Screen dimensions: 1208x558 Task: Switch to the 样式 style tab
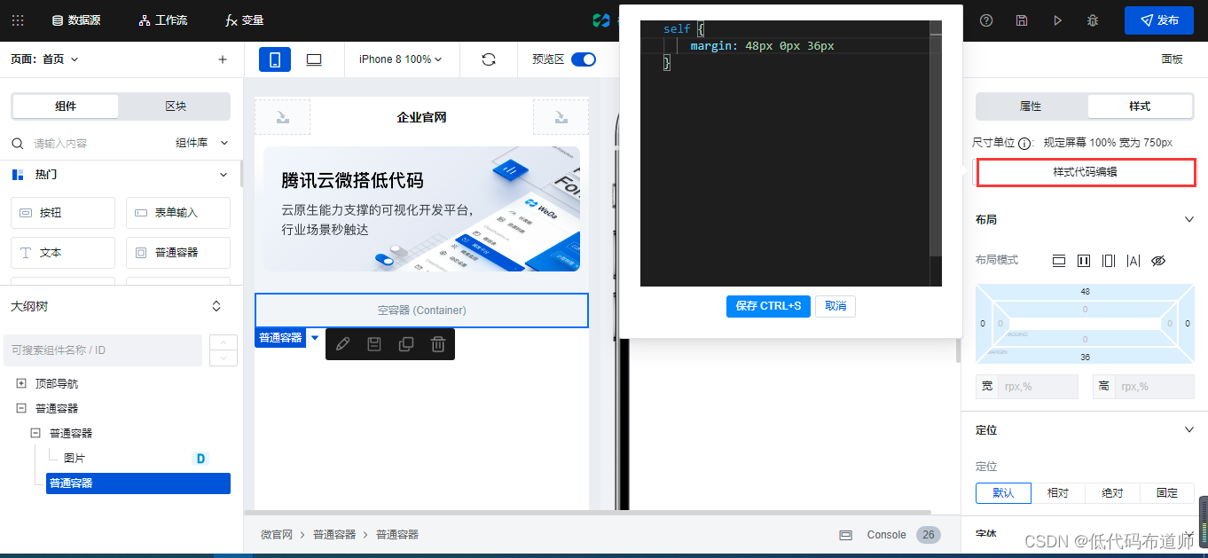1140,106
